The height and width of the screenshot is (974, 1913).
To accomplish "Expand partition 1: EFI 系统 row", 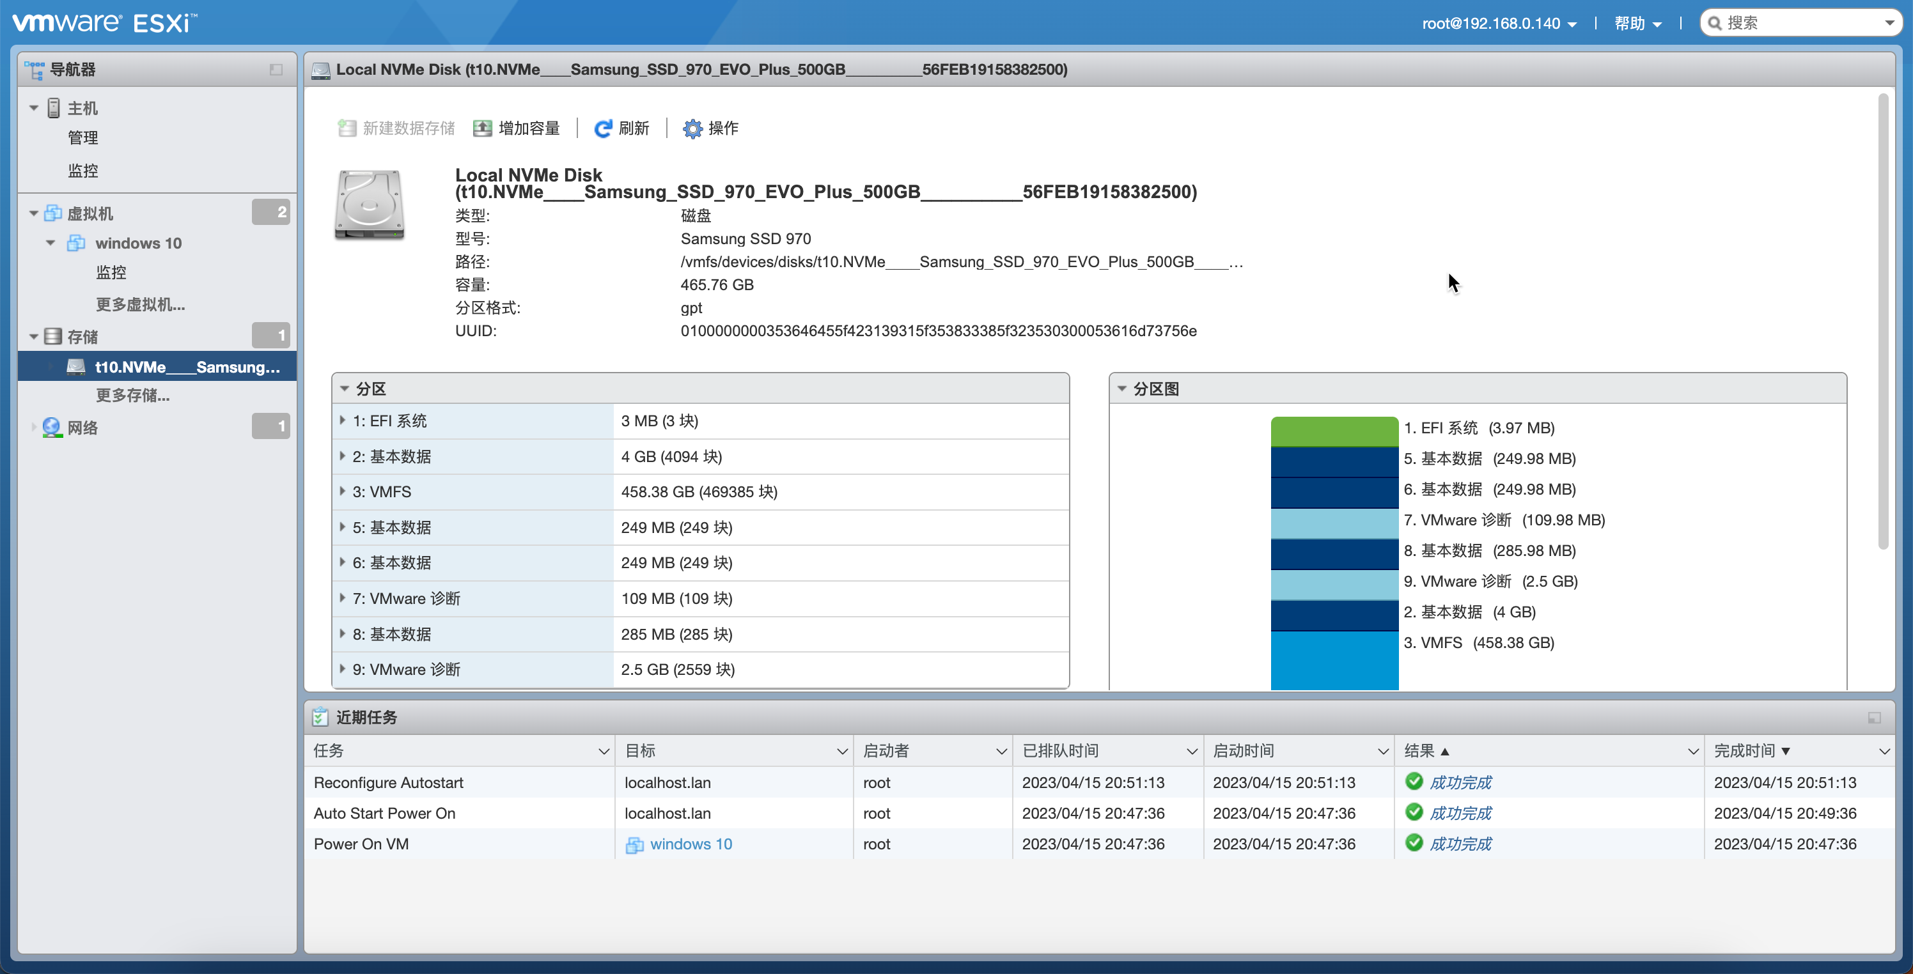I will pos(342,421).
